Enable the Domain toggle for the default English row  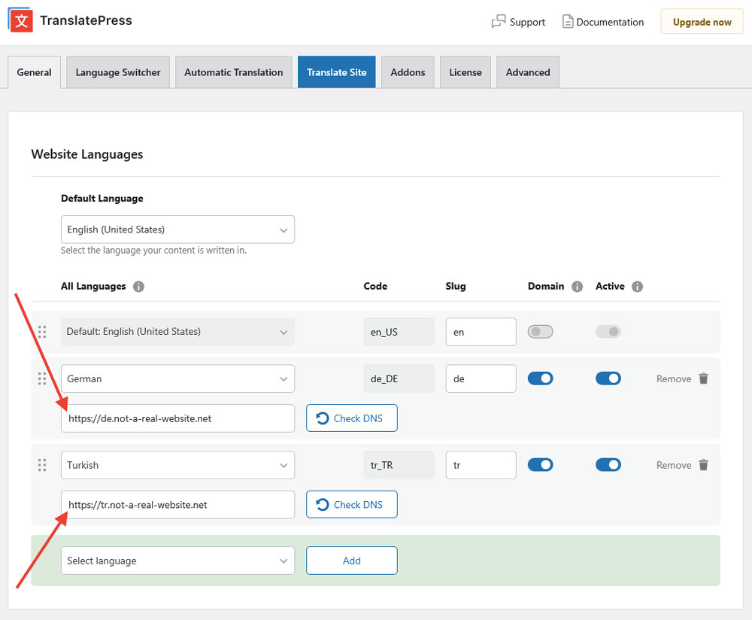click(x=540, y=331)
